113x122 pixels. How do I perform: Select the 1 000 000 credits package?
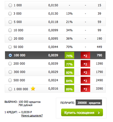pos(10,89)
